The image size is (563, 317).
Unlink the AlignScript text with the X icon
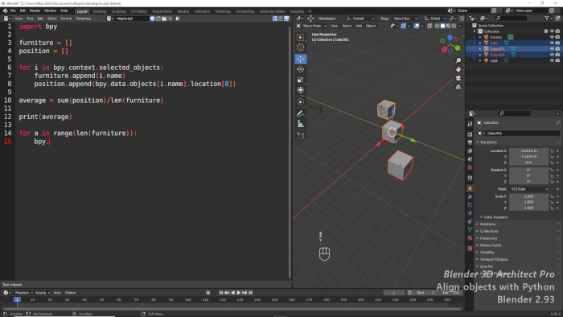(x=171, y=19)
